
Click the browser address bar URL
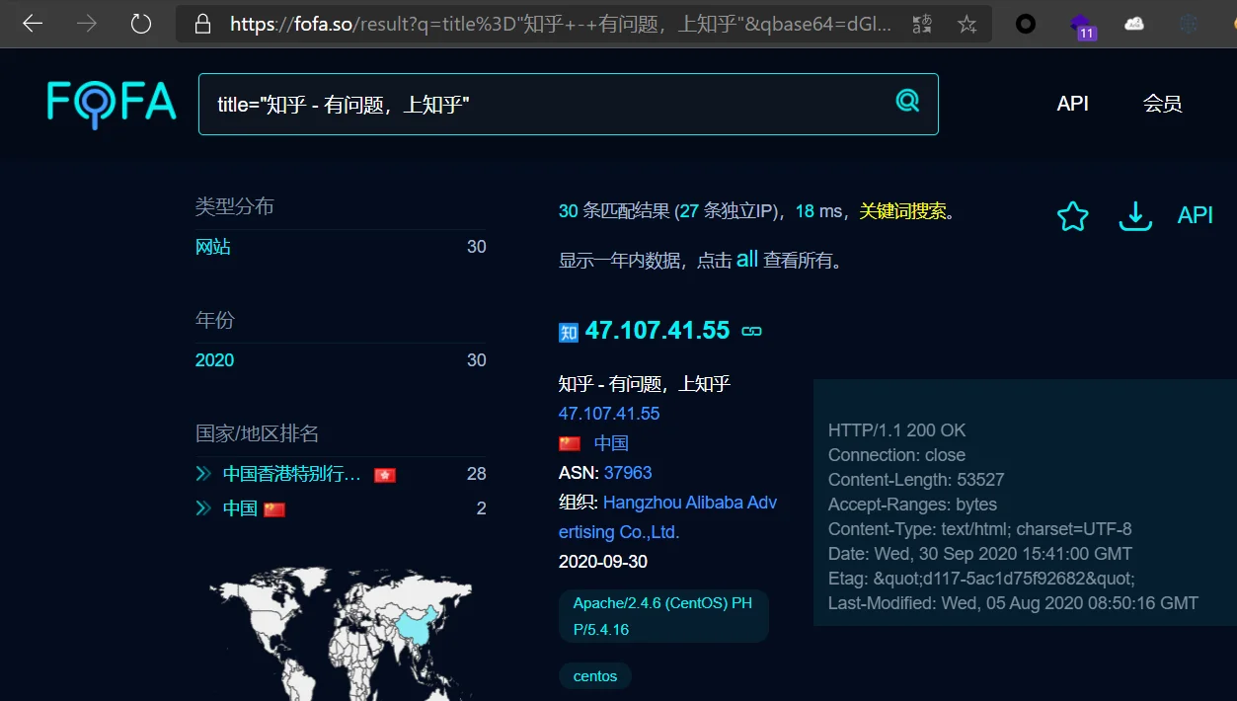click(561, 24)
